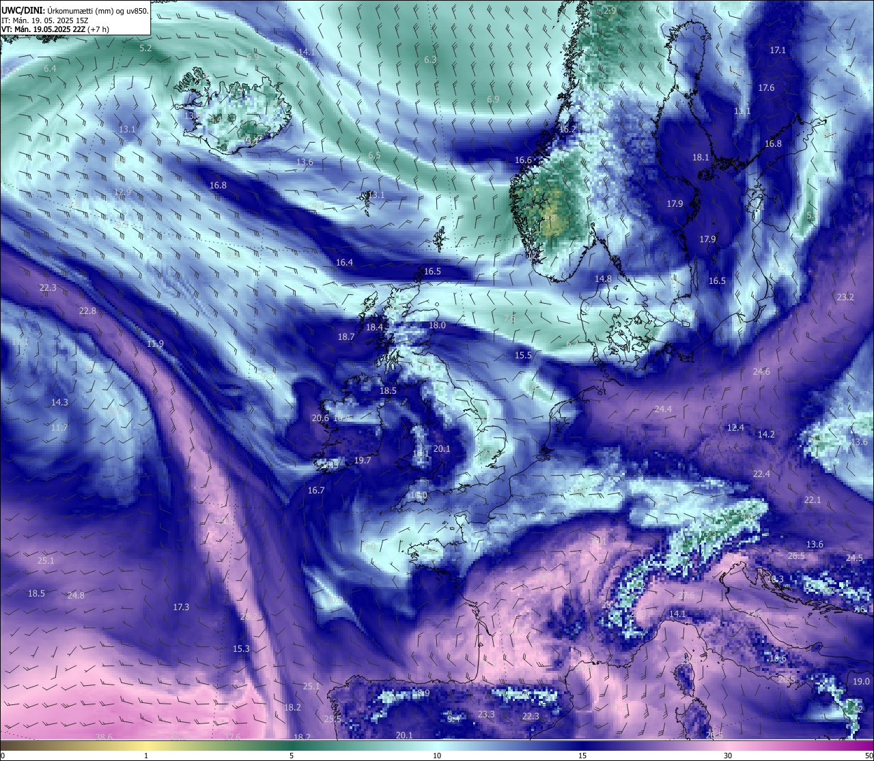Click the 16.7 value southwest of Ireland
The height and width of the screenshot is (761, 874).
[316, 490]
